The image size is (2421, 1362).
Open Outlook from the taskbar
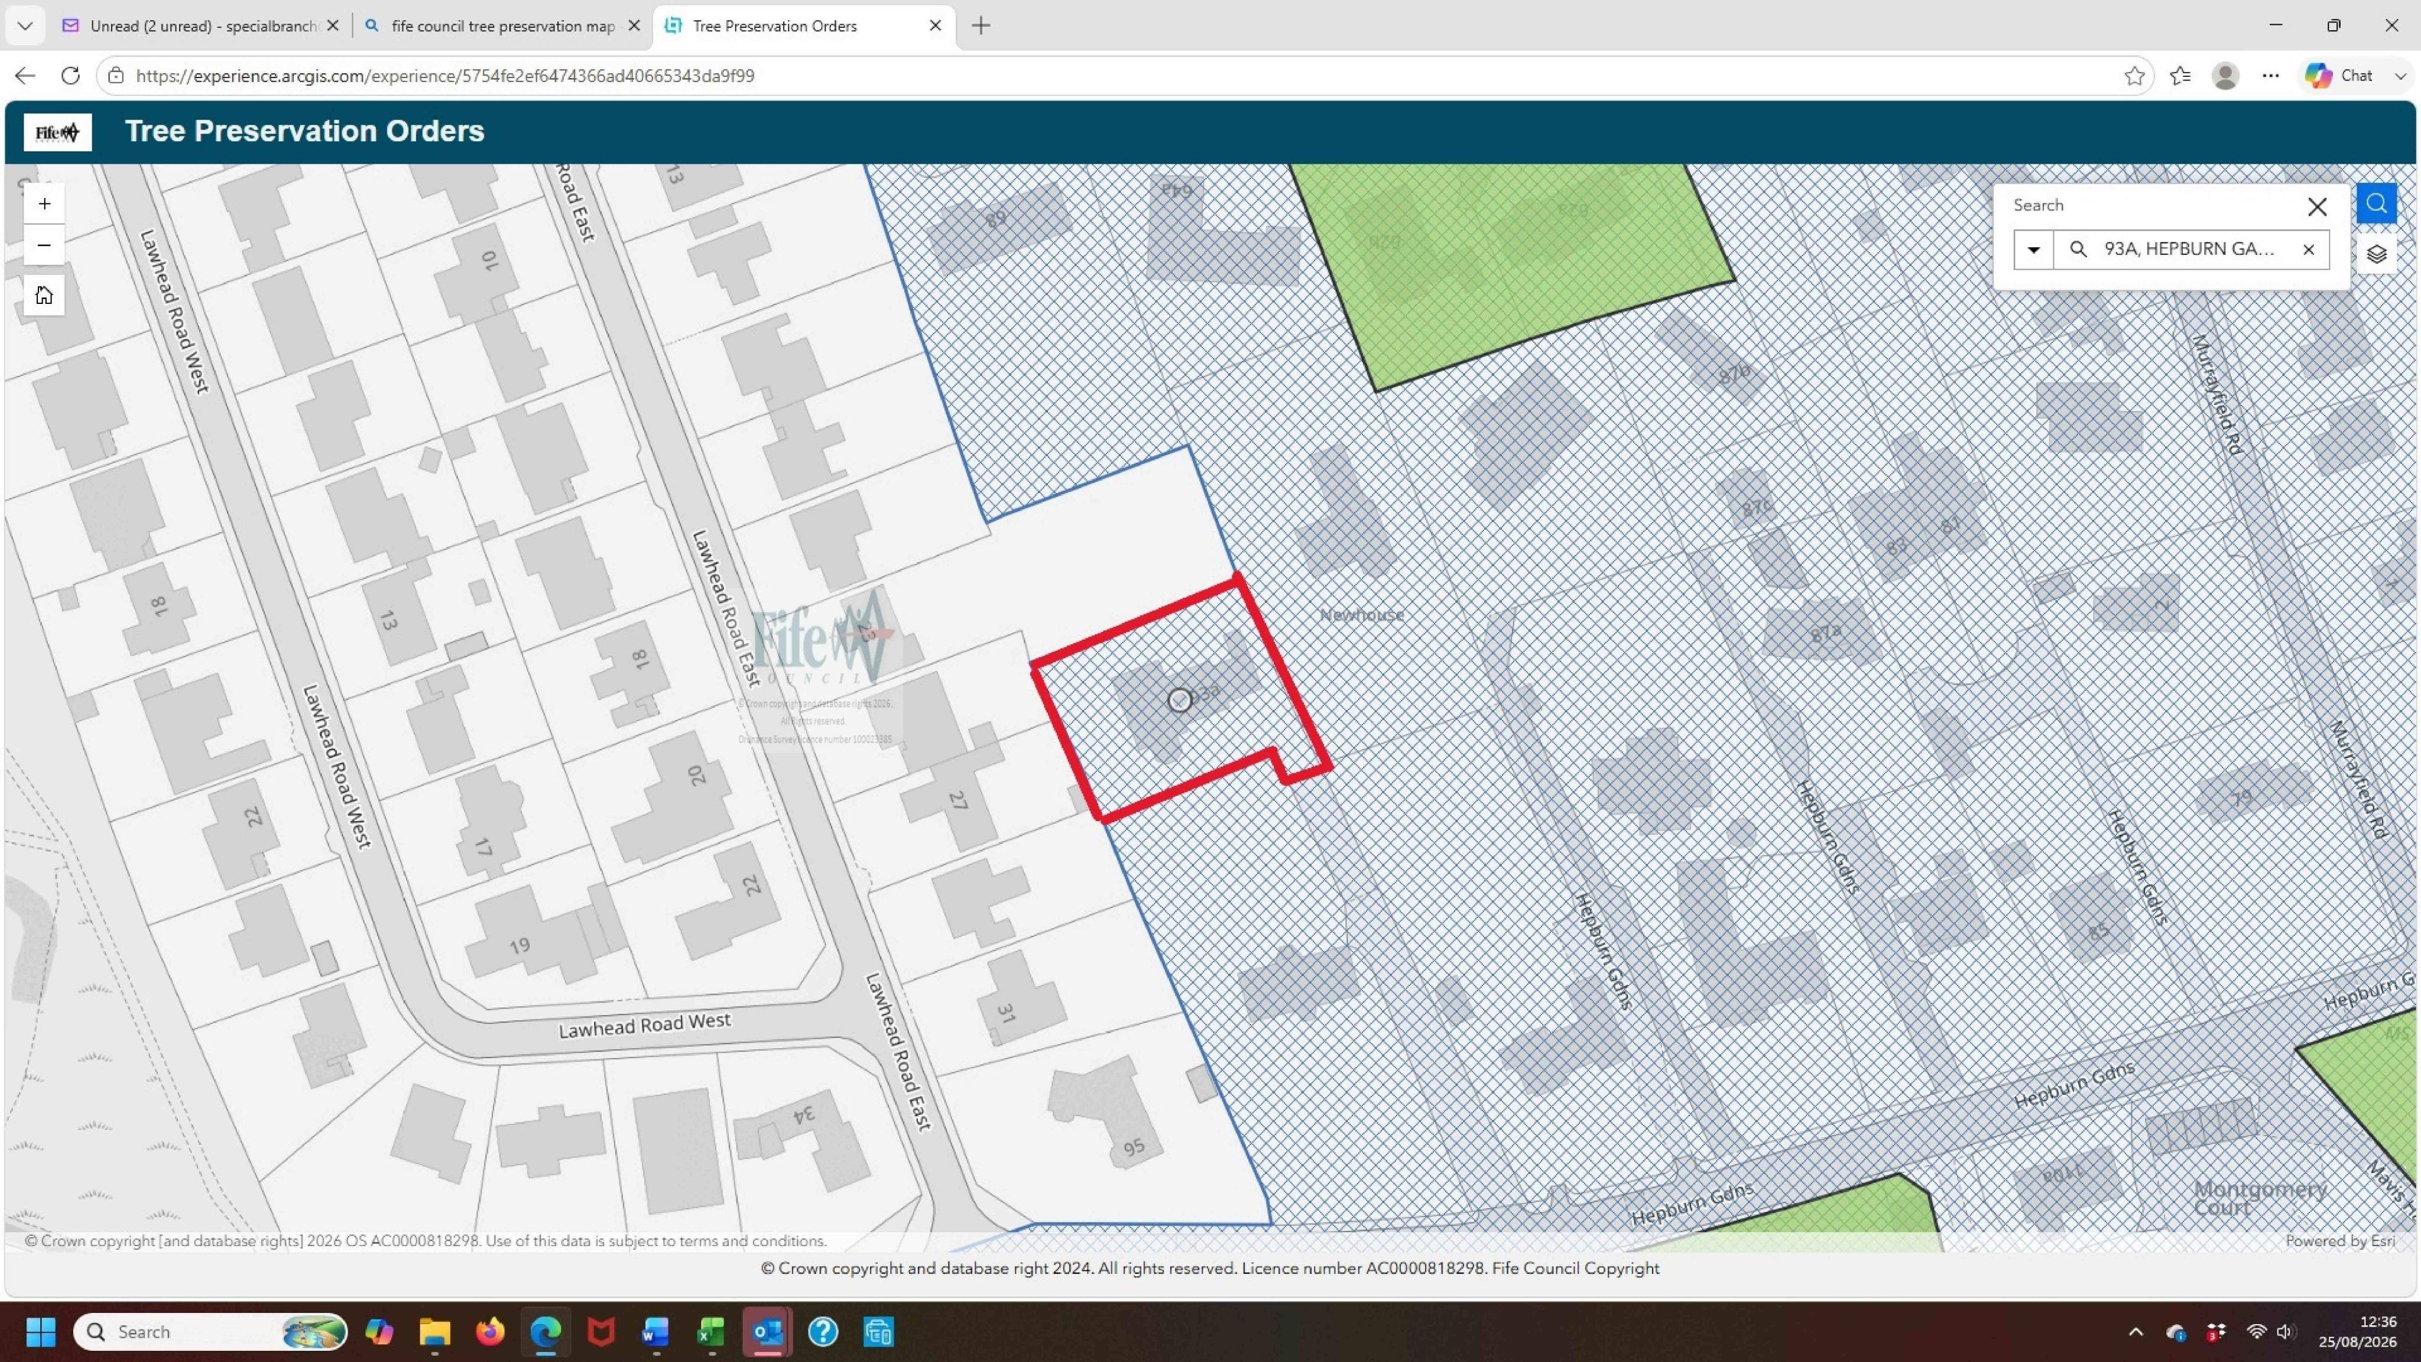click(x=767, y=1331)
